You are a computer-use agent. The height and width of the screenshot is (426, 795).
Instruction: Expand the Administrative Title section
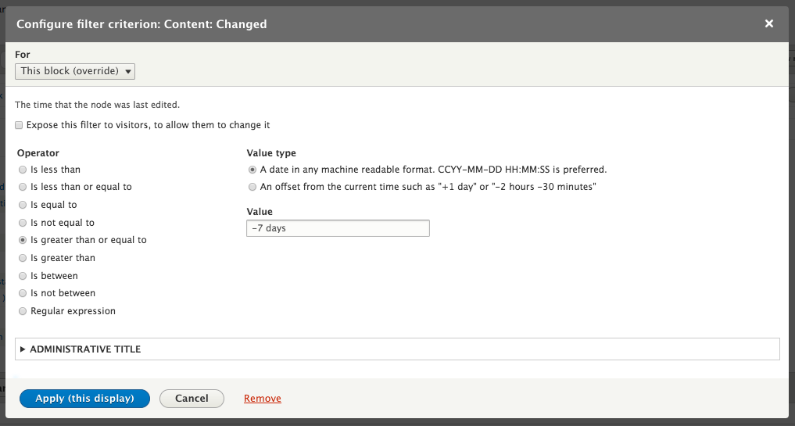click(85, 349)
